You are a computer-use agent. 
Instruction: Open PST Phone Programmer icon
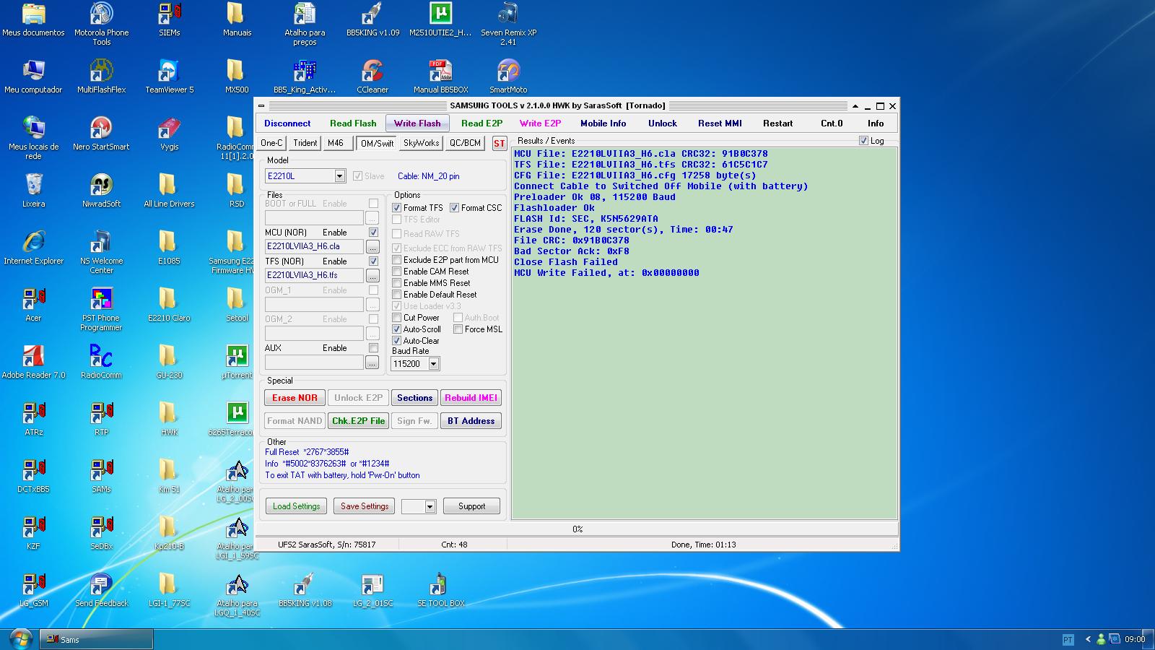pyautogui.click(x=101, y=310)
